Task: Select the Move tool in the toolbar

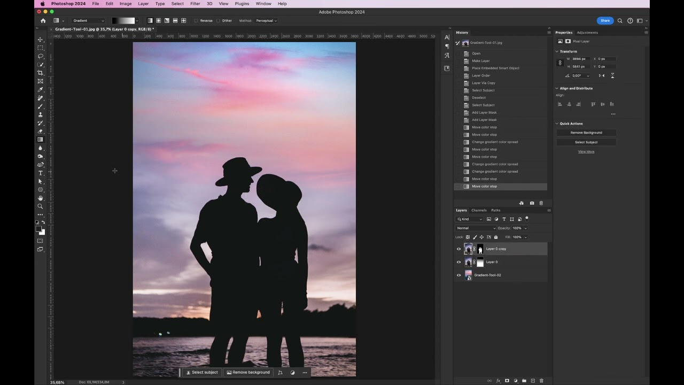Action: [x=40, y=39]
